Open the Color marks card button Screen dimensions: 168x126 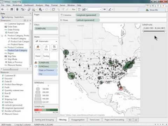(38, 48)
